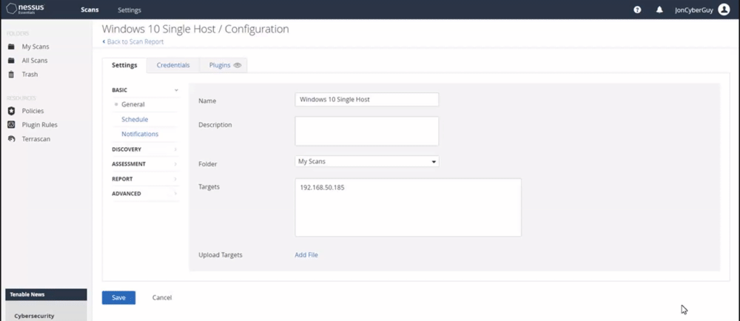
Task: Switch to the Settings tab
Action: 124,65
